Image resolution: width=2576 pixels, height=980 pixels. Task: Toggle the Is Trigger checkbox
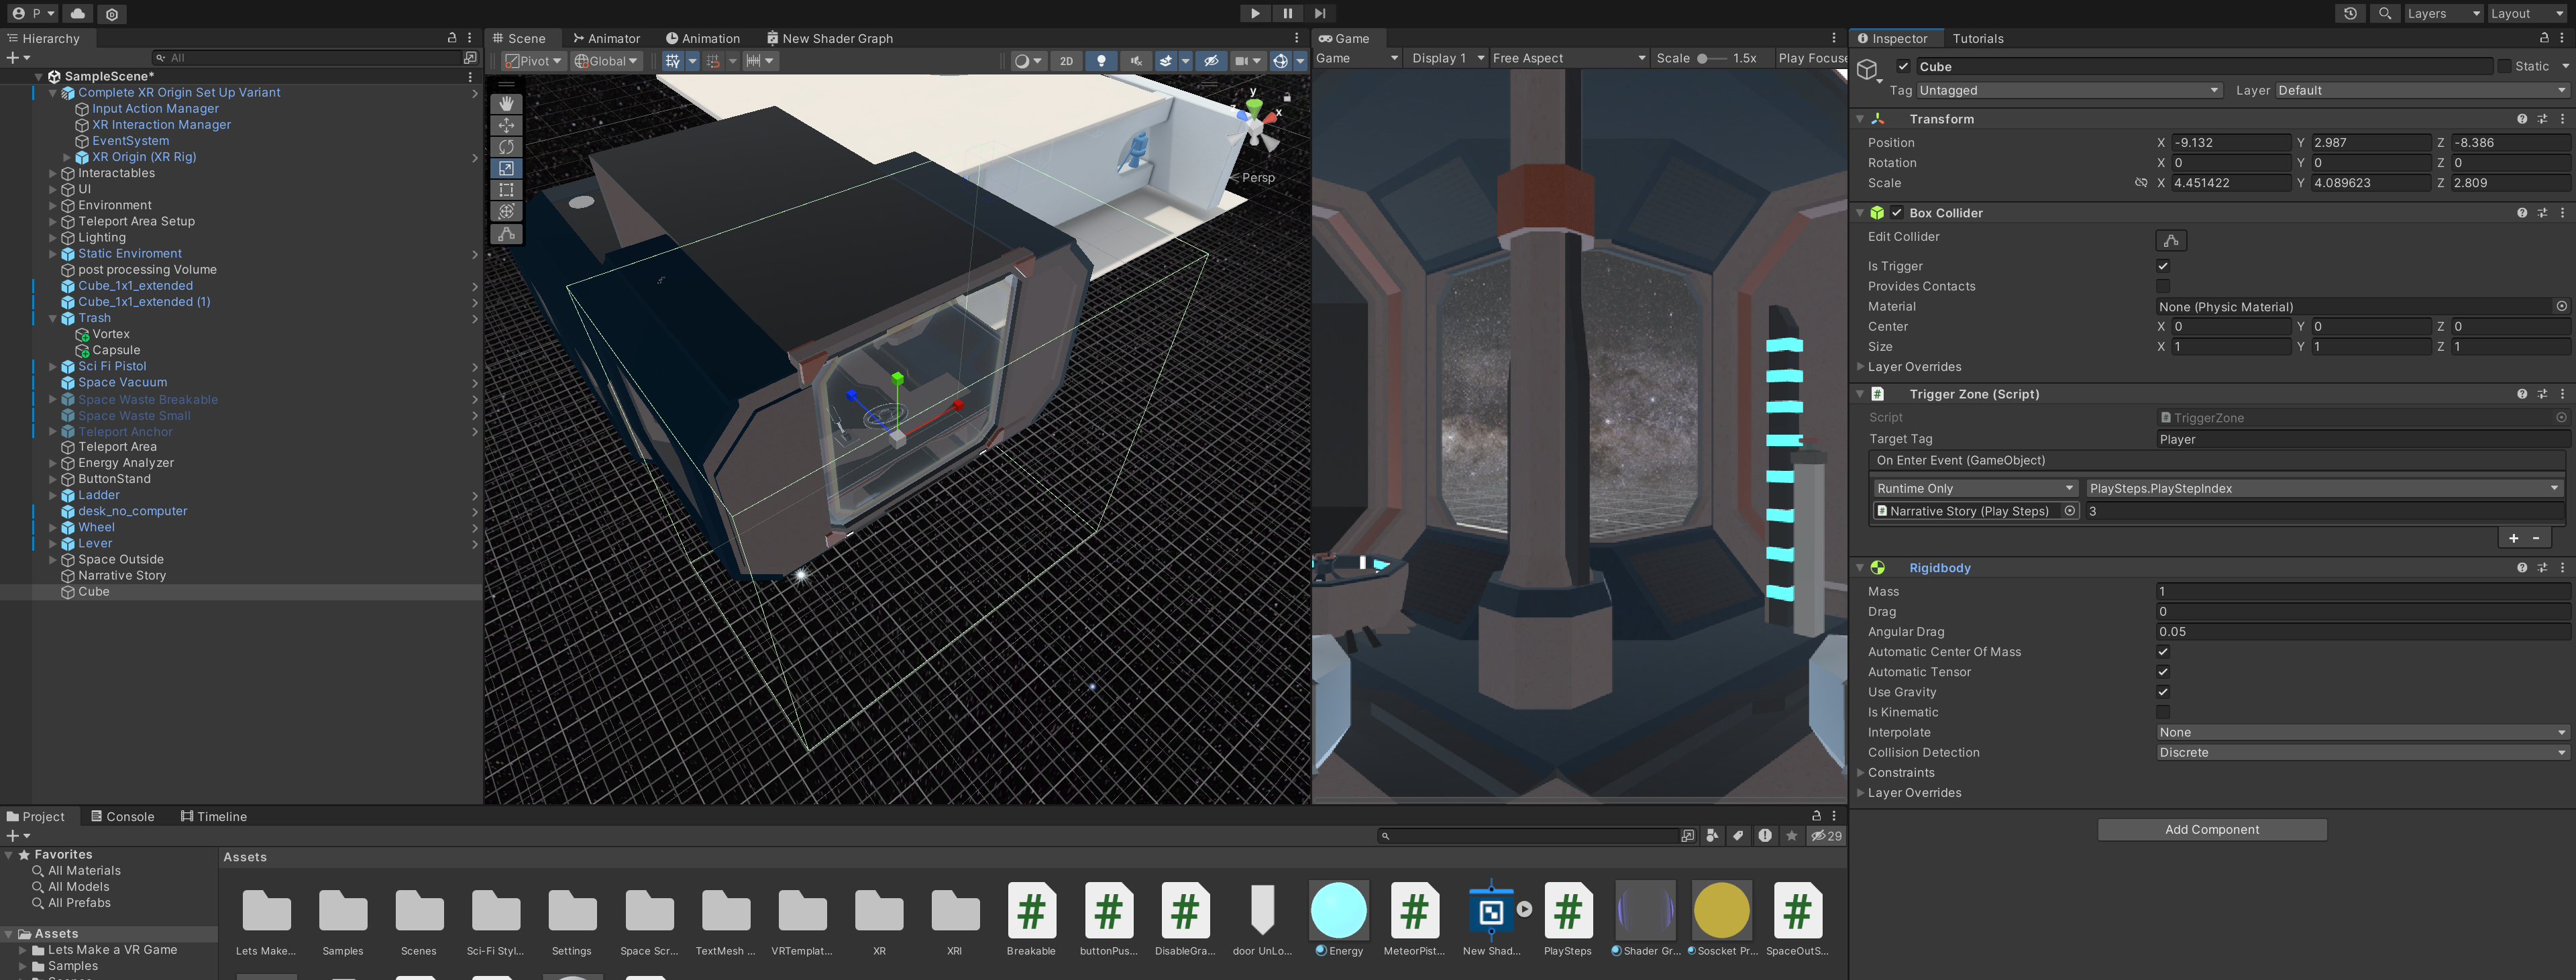pyautogui.click(x=2163, y=266)
